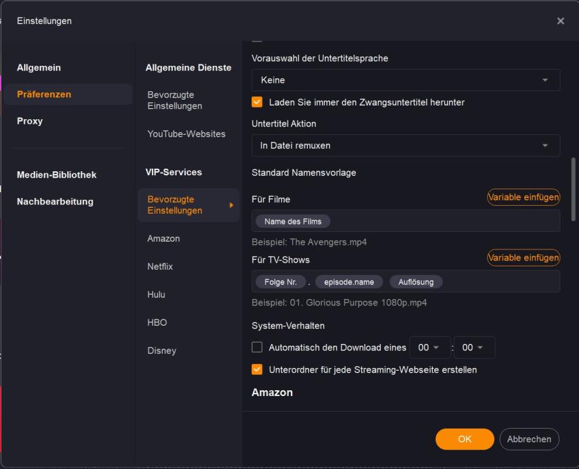Open the minutes dropdown for scheduled download
The height and width of the screenshot is (469, 579).
474,347
